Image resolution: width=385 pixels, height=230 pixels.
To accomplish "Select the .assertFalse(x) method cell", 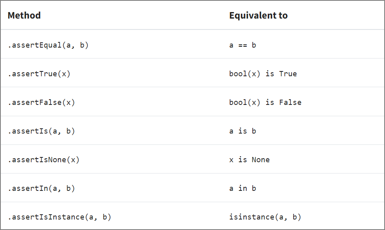I will click(41, 102).
